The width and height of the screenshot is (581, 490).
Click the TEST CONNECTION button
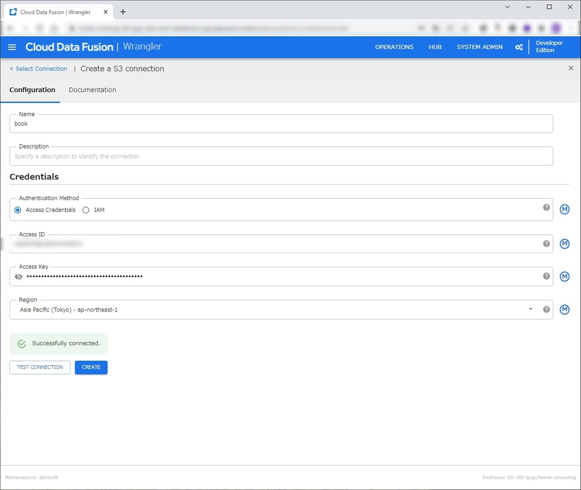tap(40, 367)
